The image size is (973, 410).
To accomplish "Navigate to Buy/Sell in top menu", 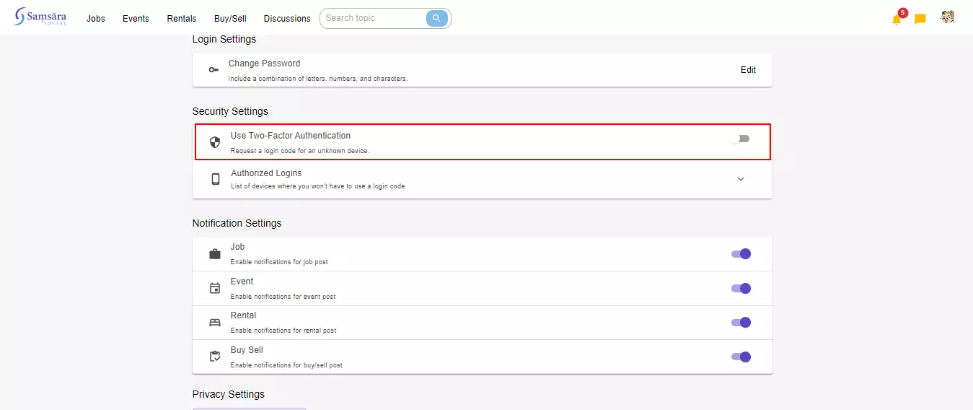I will [230, 19].
